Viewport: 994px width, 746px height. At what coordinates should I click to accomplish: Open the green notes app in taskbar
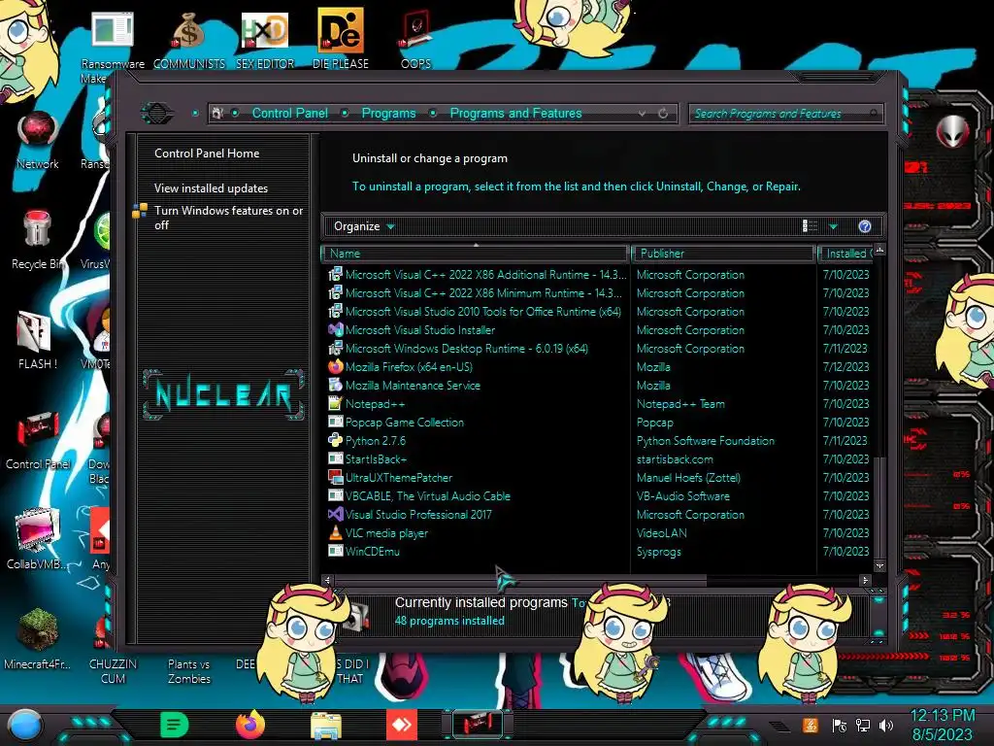pos(175,725)
